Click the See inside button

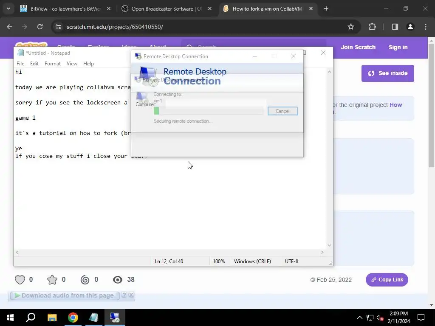387,73
